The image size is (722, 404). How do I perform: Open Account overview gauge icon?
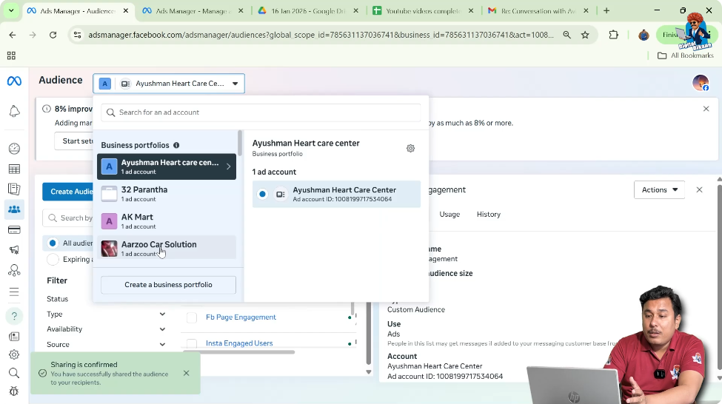pyautogui.click(x=14, y=149)
